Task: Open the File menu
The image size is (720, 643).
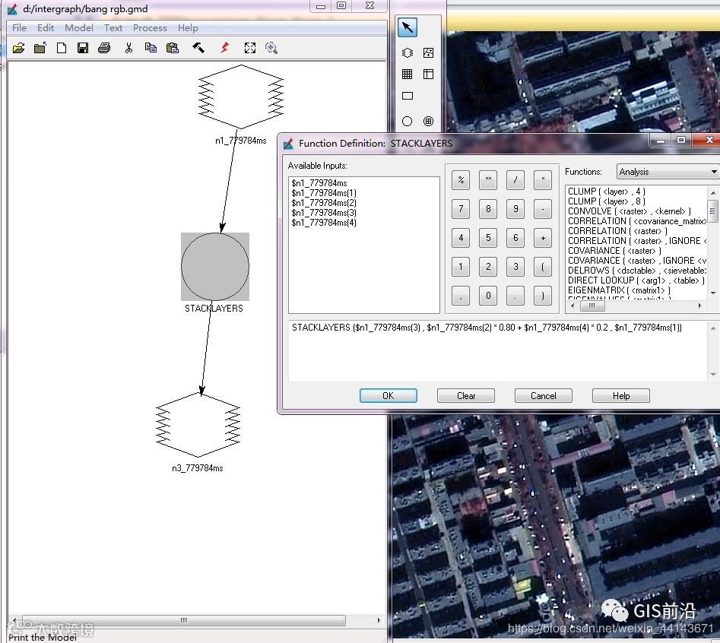Action: click(x=19, y=28)
